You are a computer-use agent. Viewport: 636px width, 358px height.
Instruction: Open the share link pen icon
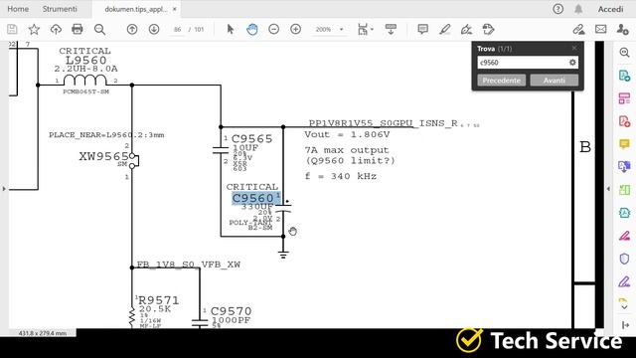coord(578,29)
